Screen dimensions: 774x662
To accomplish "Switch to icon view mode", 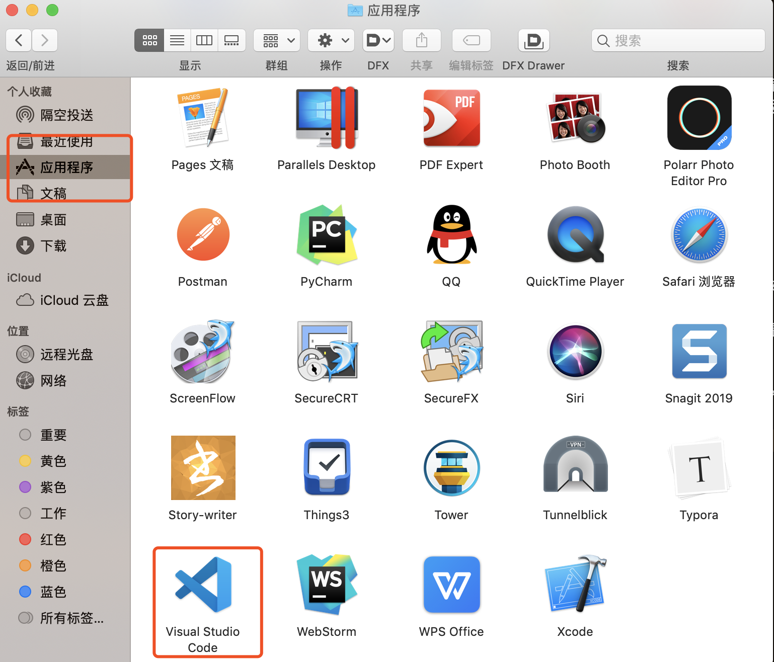I will [x=149, y=40].
